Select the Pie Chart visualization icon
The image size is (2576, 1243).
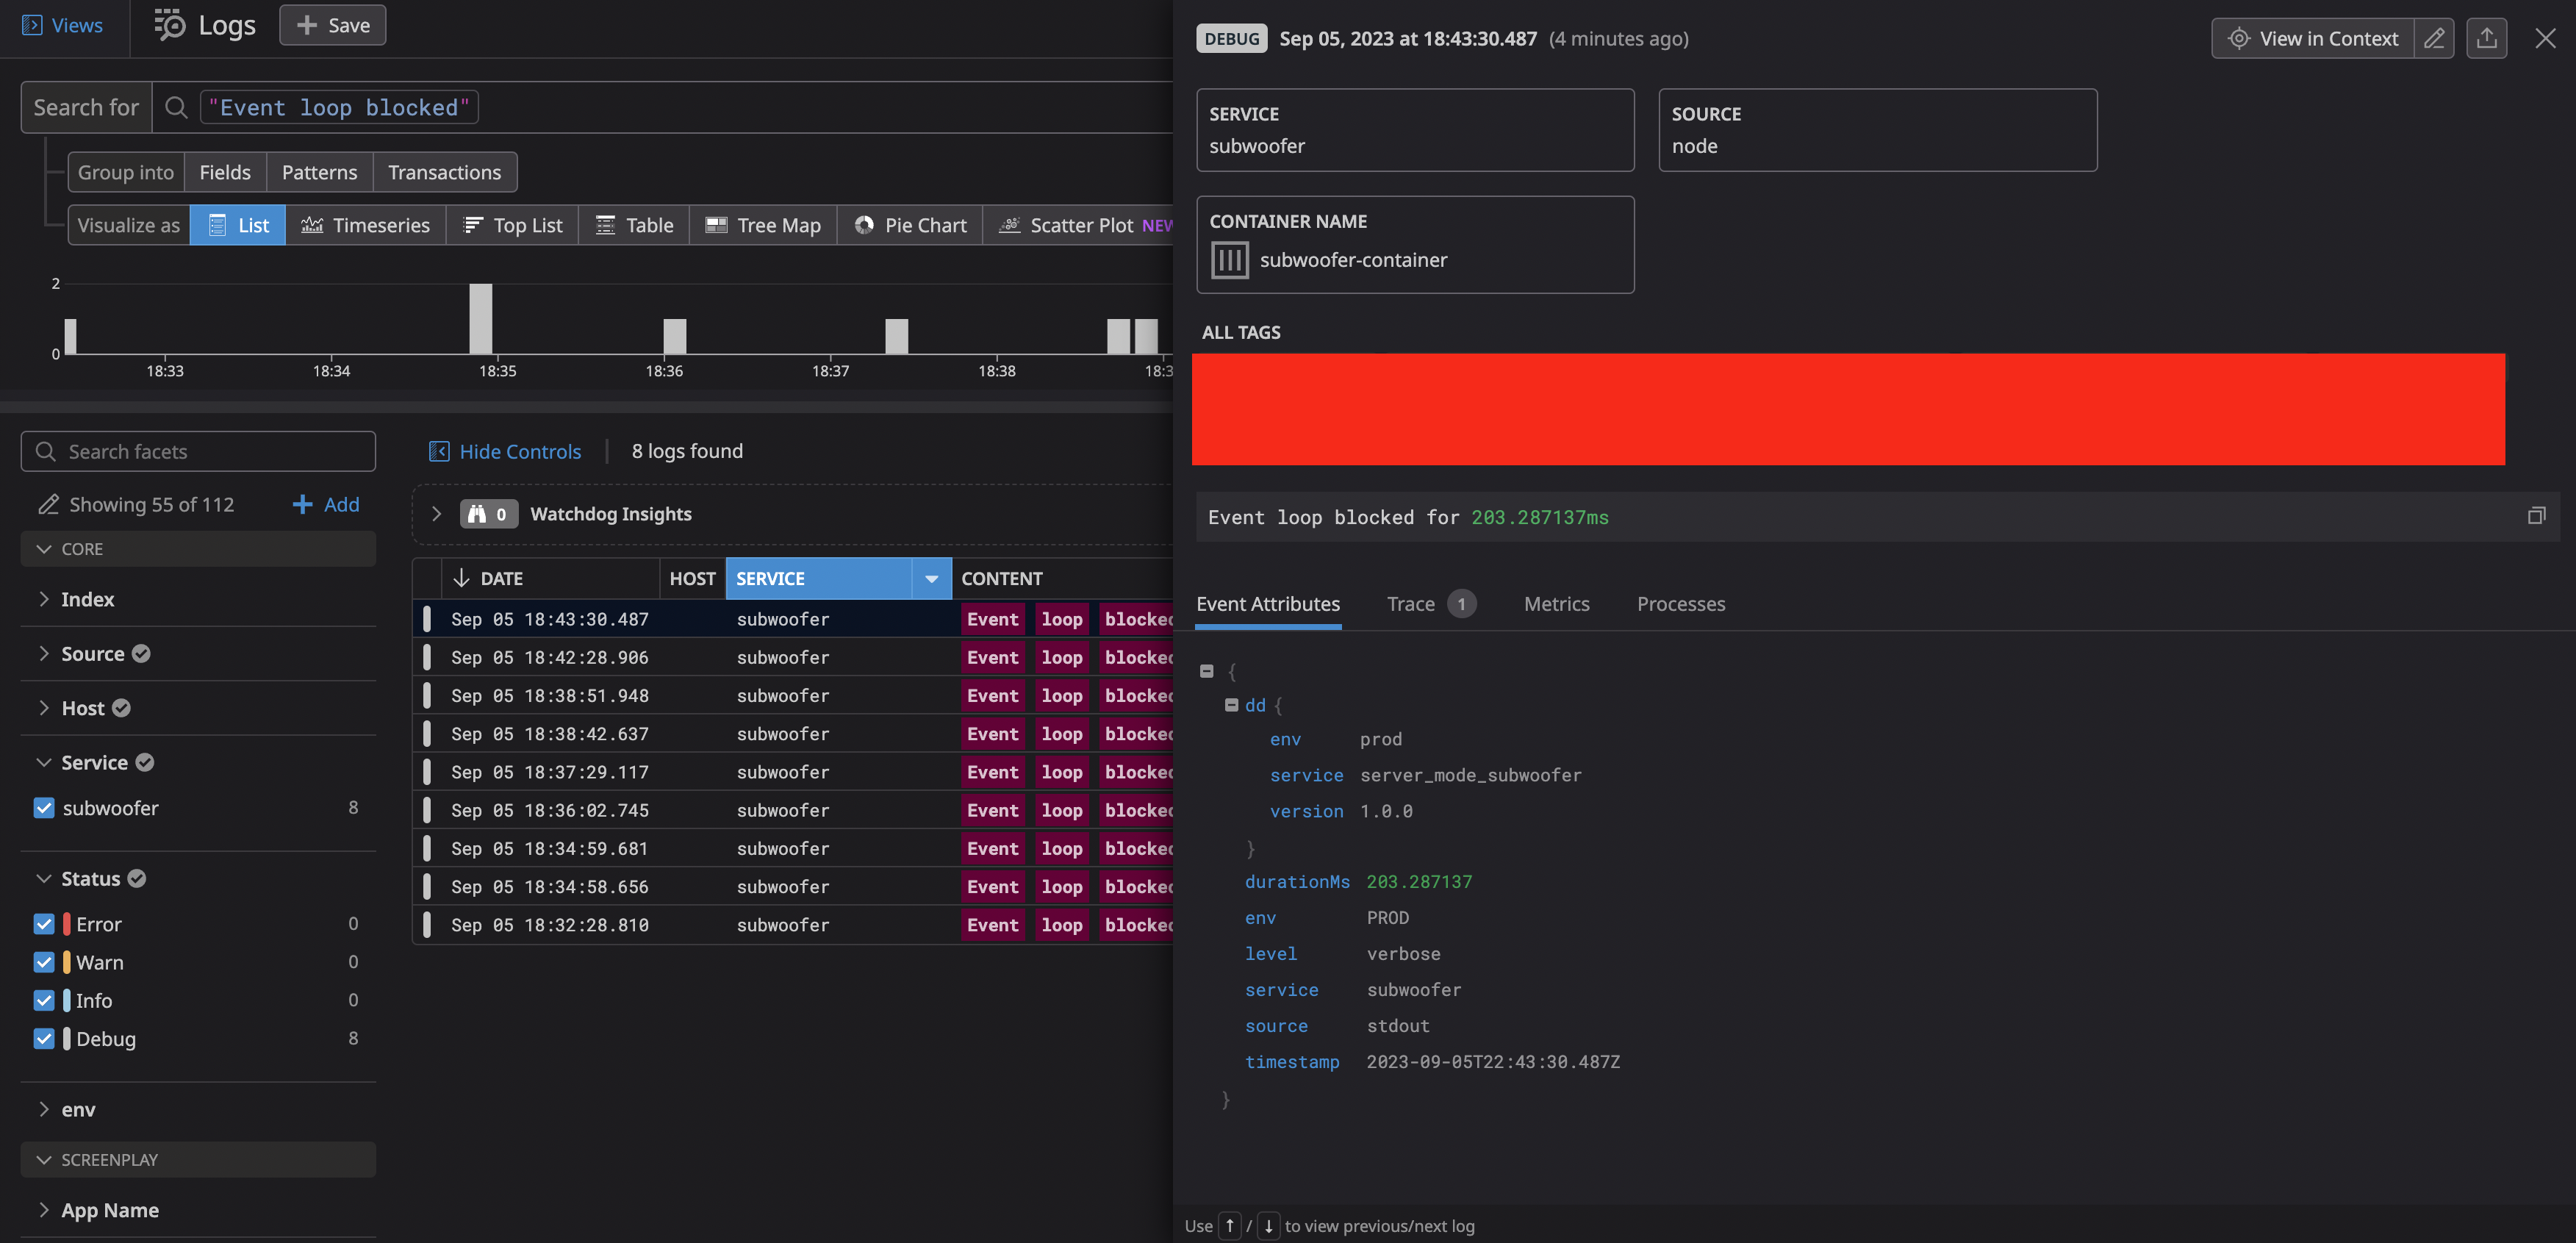866,225
